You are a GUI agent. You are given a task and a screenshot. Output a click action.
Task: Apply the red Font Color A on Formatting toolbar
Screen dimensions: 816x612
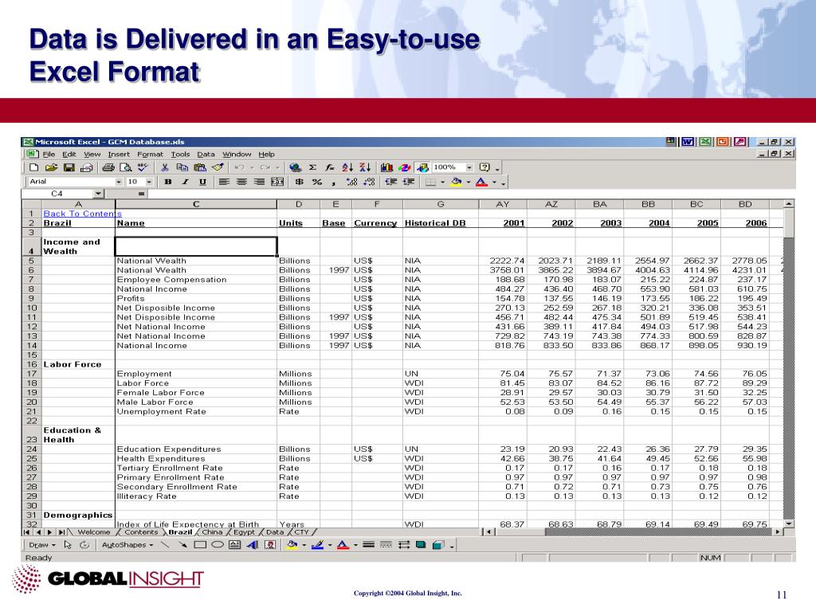tap(482, 182)
